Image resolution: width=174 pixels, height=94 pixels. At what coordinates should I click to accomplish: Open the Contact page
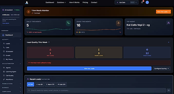(94, 3)
